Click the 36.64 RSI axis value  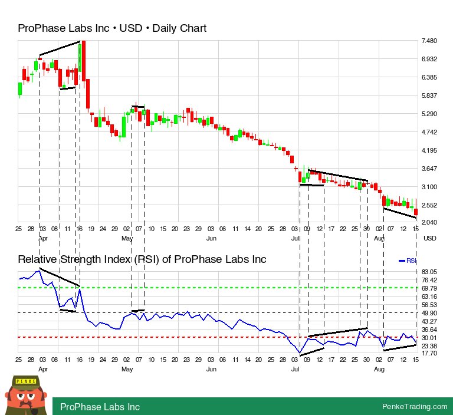(x=429, y=330)
